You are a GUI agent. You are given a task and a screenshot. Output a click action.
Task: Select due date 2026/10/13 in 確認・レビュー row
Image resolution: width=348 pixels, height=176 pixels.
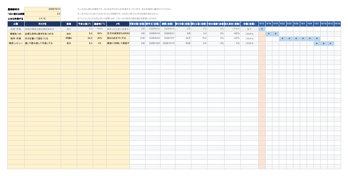(x=168, y=43)
